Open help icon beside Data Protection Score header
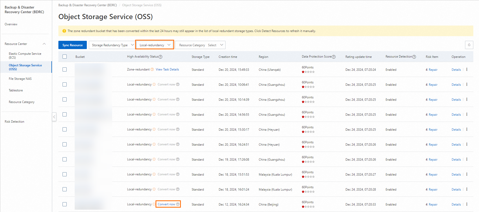Image resolution: width=479 pixels, height=212 pixels. (x=334, y=57)
